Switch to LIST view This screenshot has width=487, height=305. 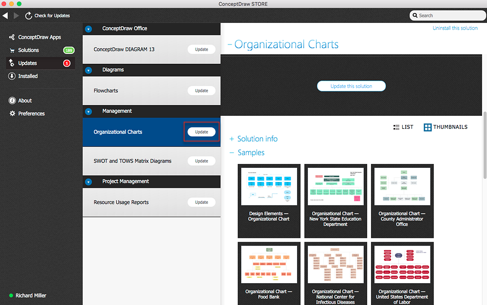pyautogui.click(x=403, y=127)
